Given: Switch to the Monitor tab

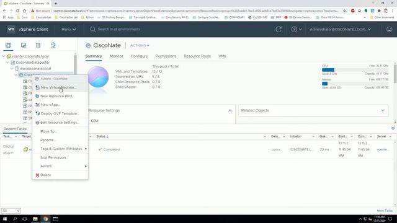Looking at the screenshot, I should [x=116, y=56].
